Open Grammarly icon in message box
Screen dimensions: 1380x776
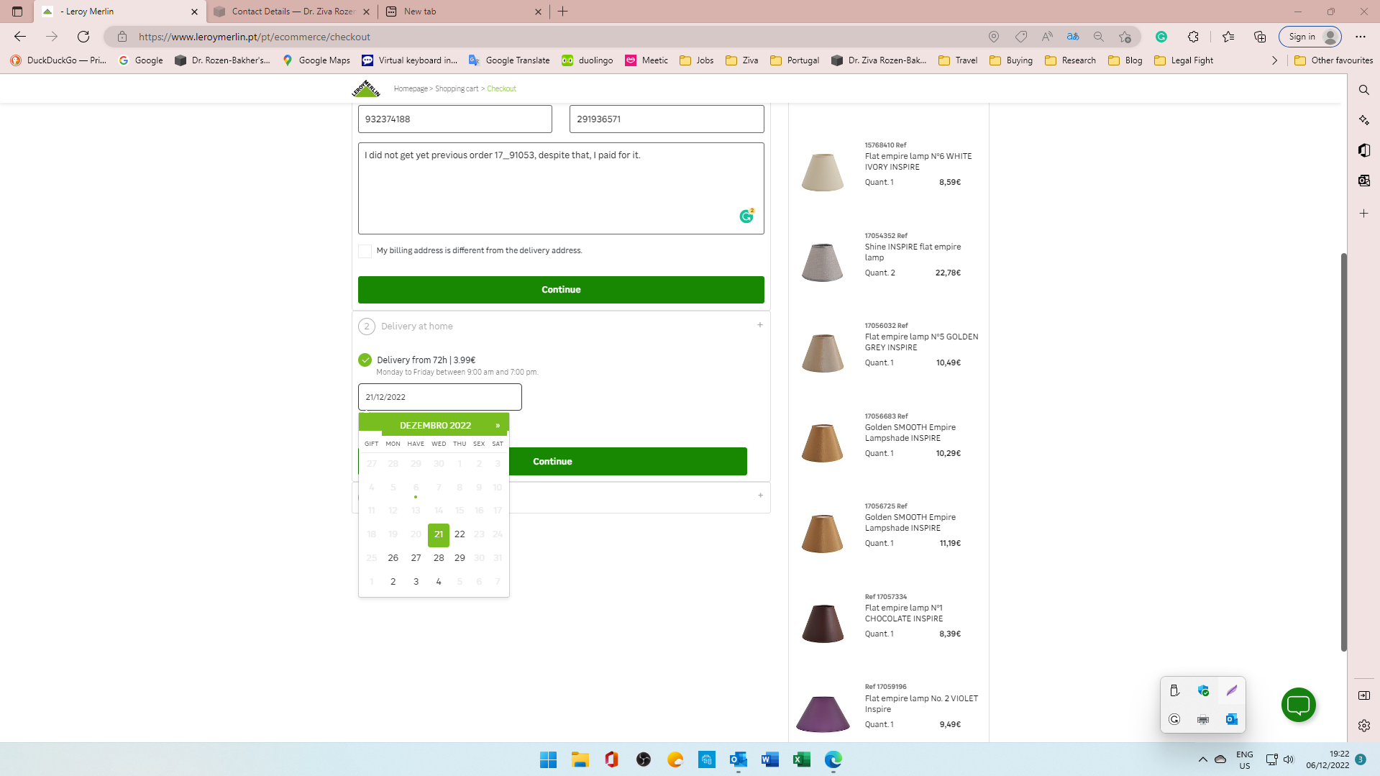click(x=746, y=216)
